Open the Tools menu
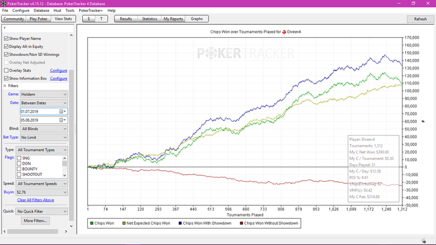The height and width of the screenshot is (245, 436). pos(70,11)
